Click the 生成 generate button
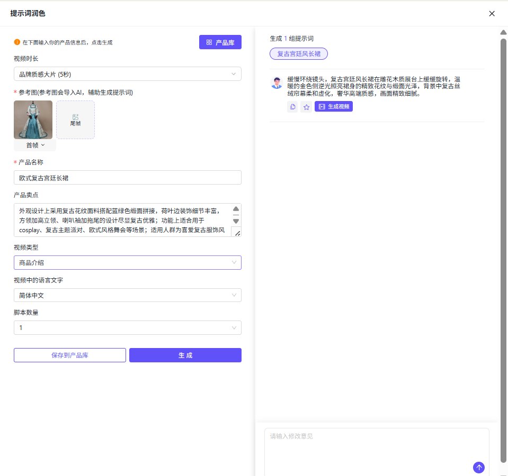 point(185,355)
